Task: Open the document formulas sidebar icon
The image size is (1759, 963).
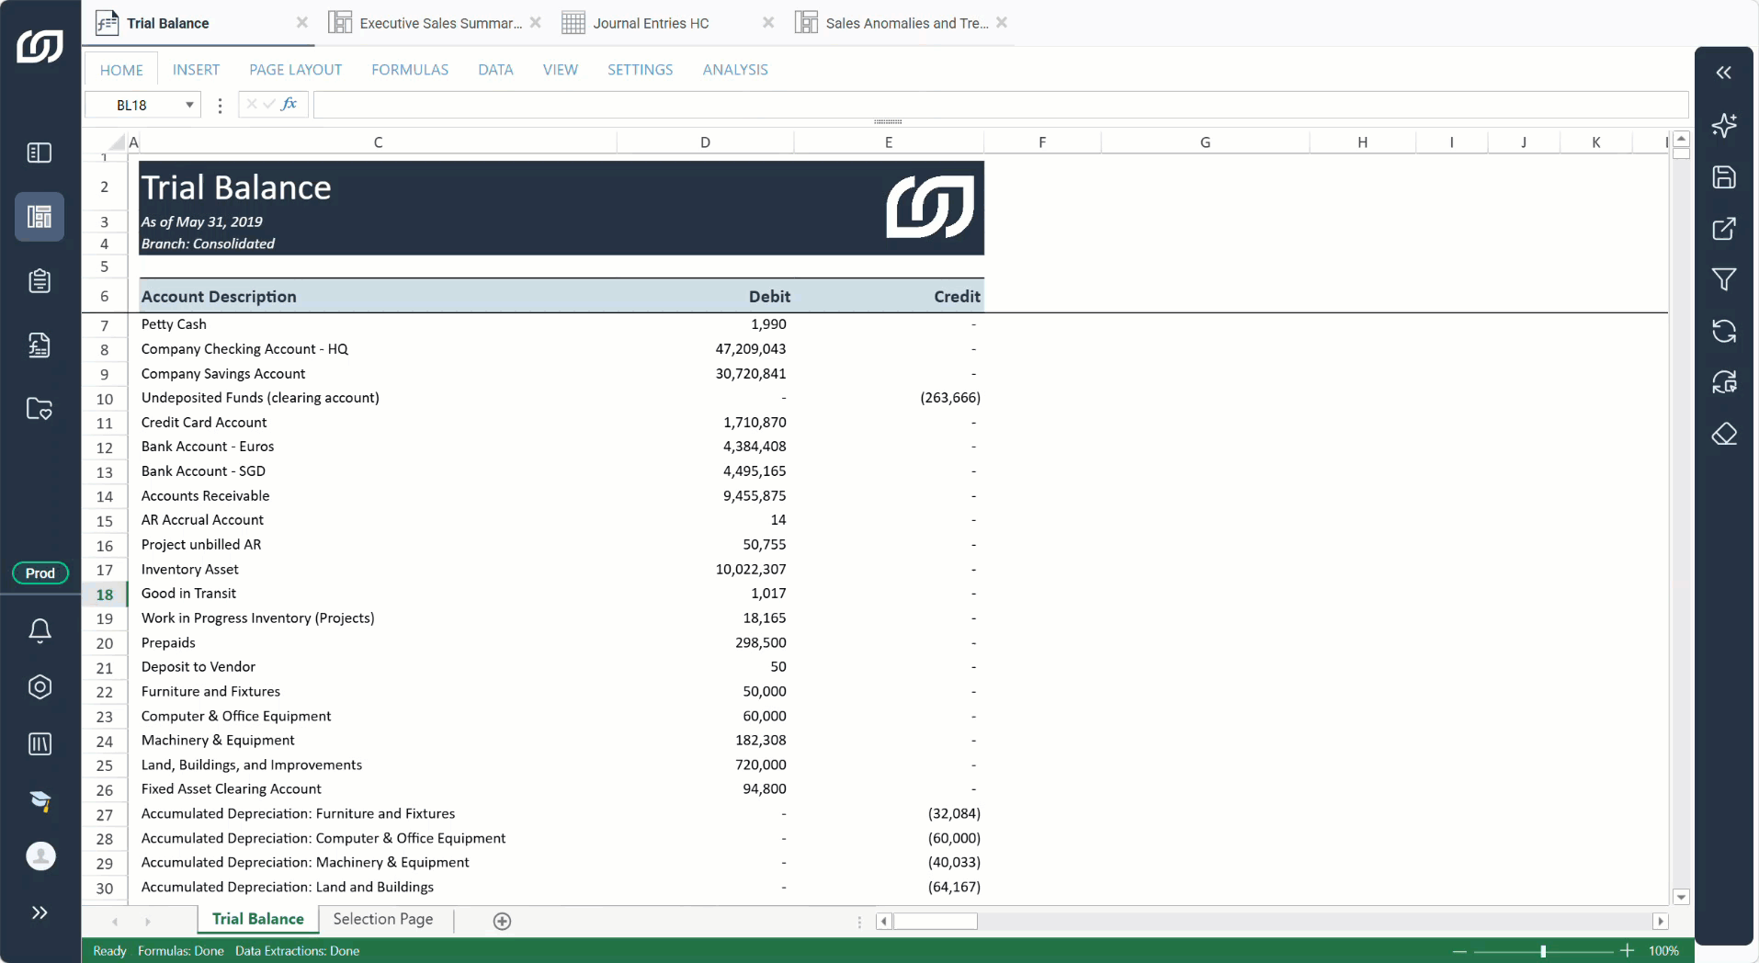Action: coord(40,345)
